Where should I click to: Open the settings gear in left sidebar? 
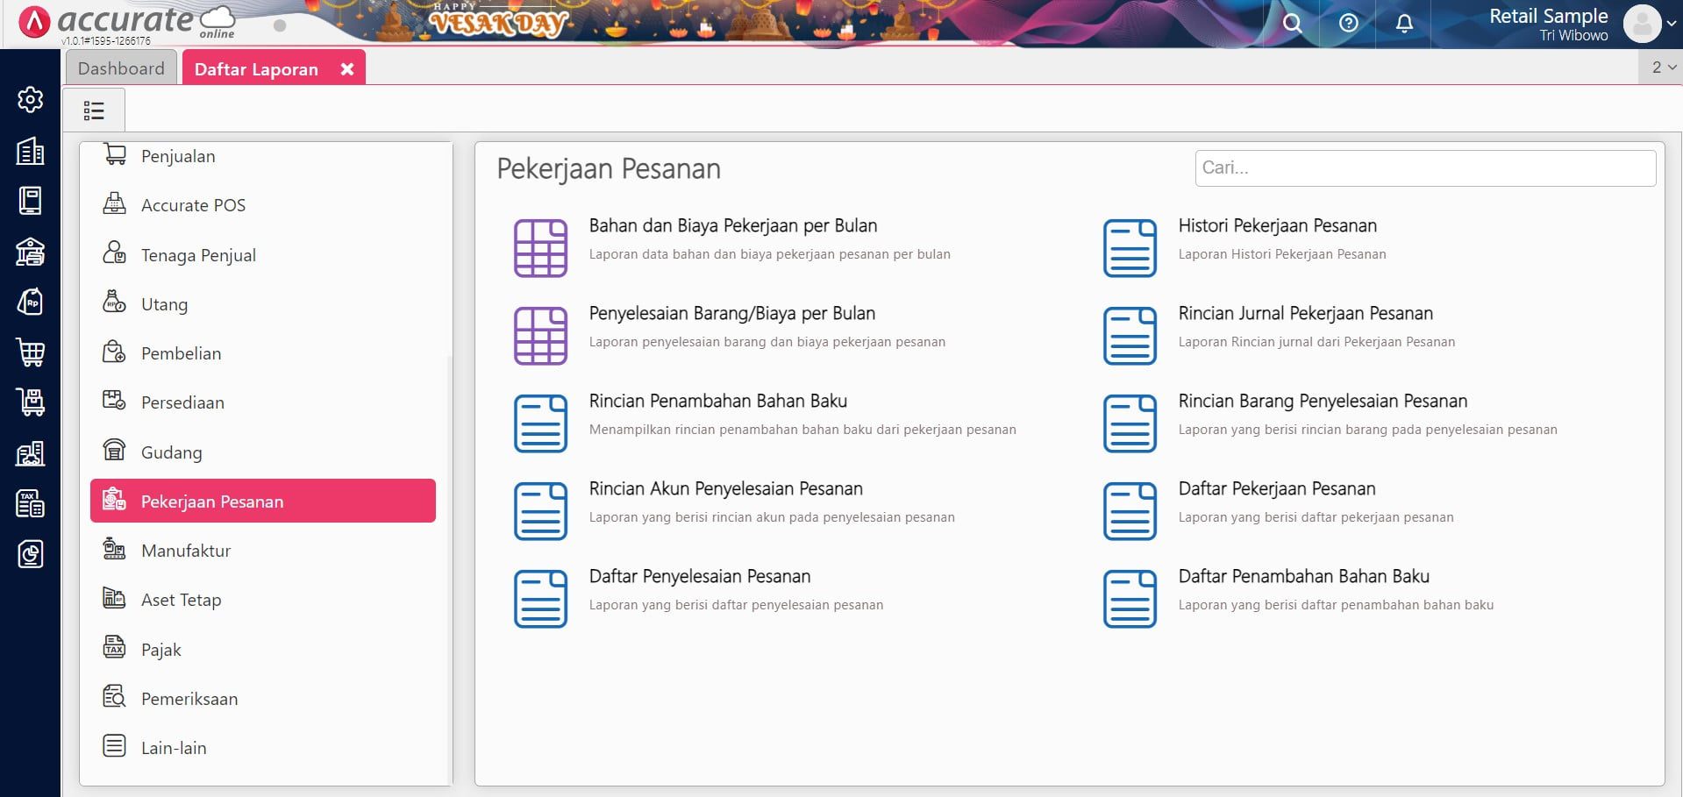pyautogui.click(x=30, y=100)
